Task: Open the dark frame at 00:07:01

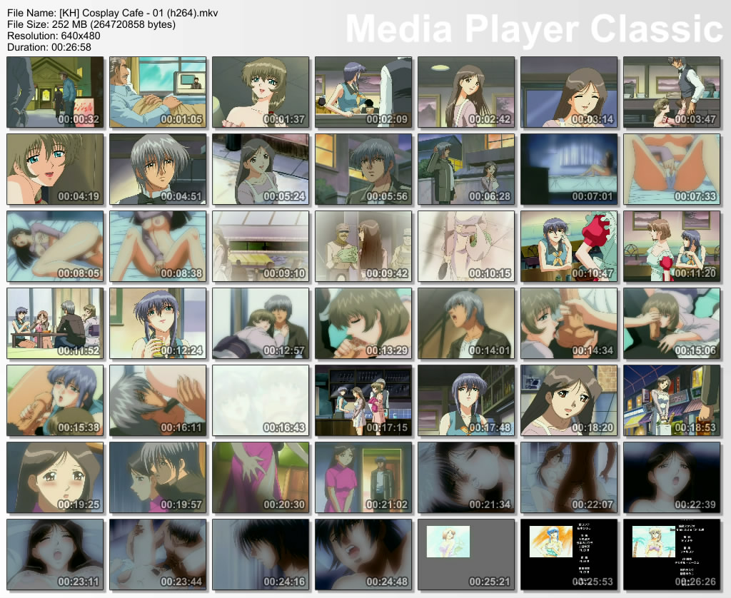Action: [x=569, y=169]
